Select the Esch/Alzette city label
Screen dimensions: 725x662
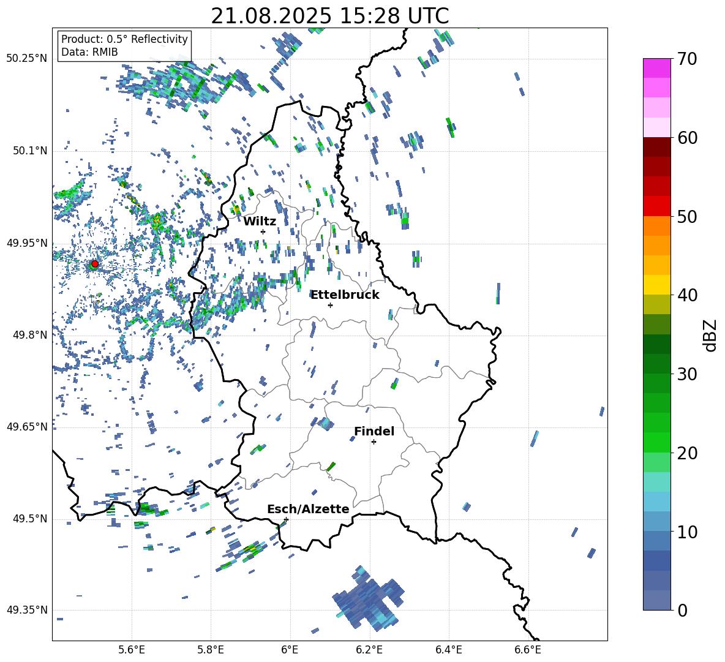point(308,510)
